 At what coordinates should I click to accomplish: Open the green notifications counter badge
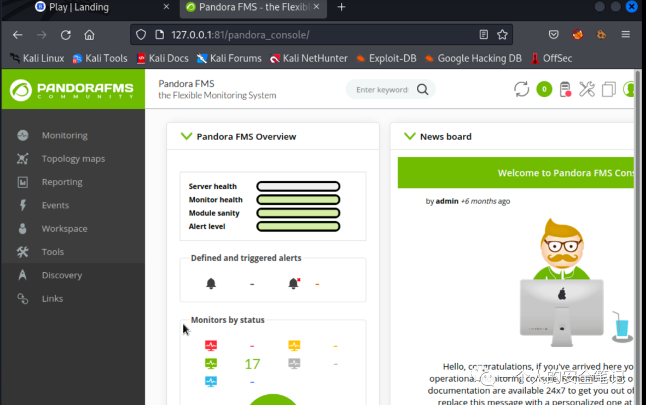(544, 90)
